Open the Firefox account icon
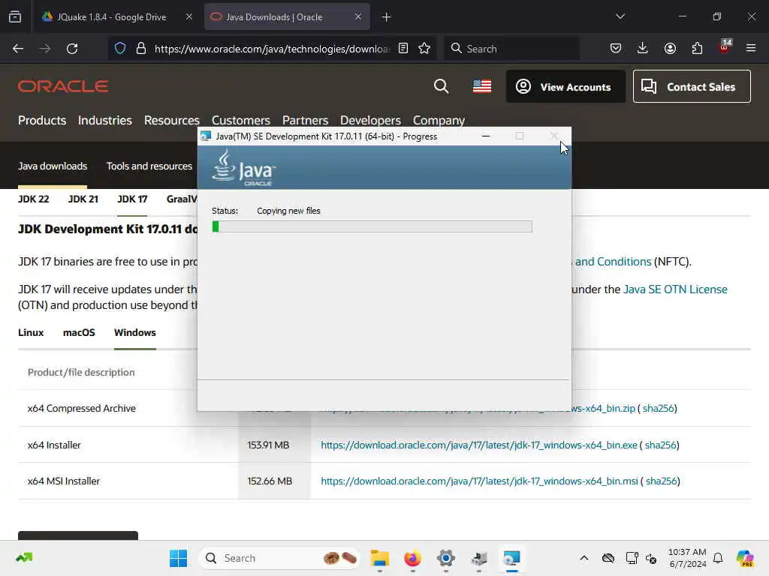This screenshot has width=769, height=576. pyautogui.click(x=670, y=49)
